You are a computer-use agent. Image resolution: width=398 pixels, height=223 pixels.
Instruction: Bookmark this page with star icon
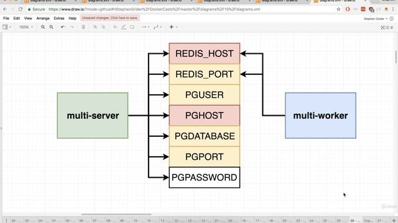[338, 9]
